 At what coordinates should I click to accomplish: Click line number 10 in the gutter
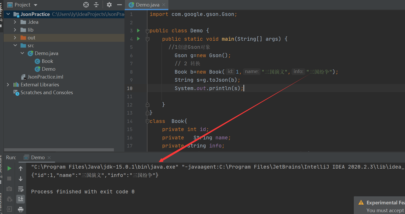click(130, 88)
